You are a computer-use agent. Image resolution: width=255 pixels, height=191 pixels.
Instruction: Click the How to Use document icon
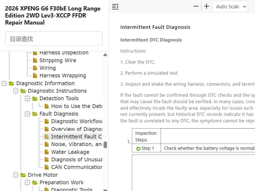coord(47,106)
